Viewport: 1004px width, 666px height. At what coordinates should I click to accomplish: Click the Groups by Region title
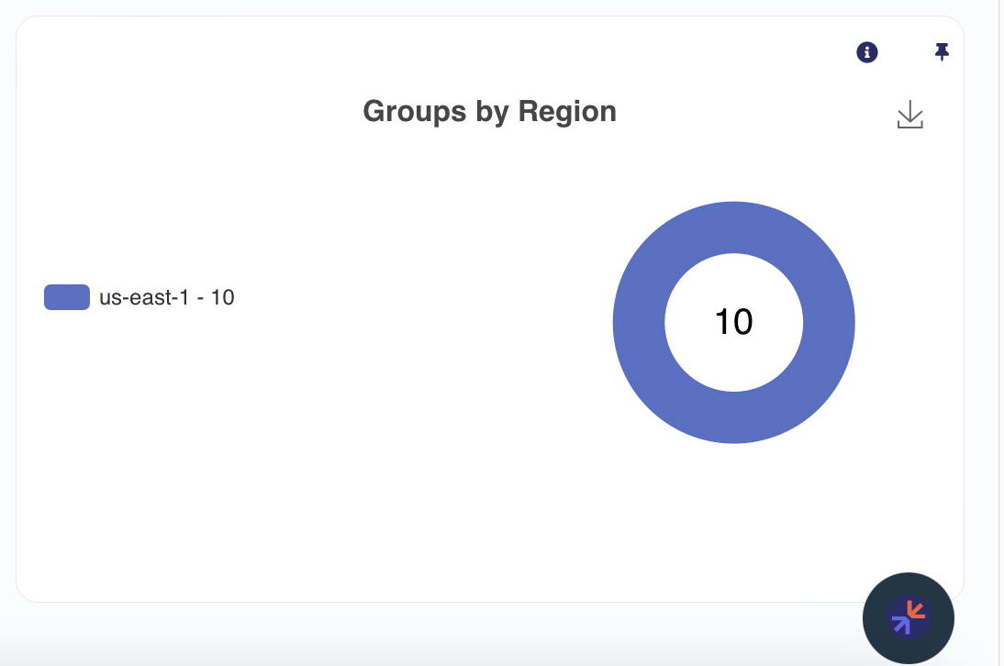489,112
